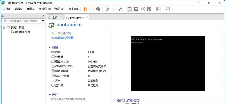Open the 帮助(H) menu
This screenshot has height=104, width=225.
pyautogui.click(x=73, y=9)
